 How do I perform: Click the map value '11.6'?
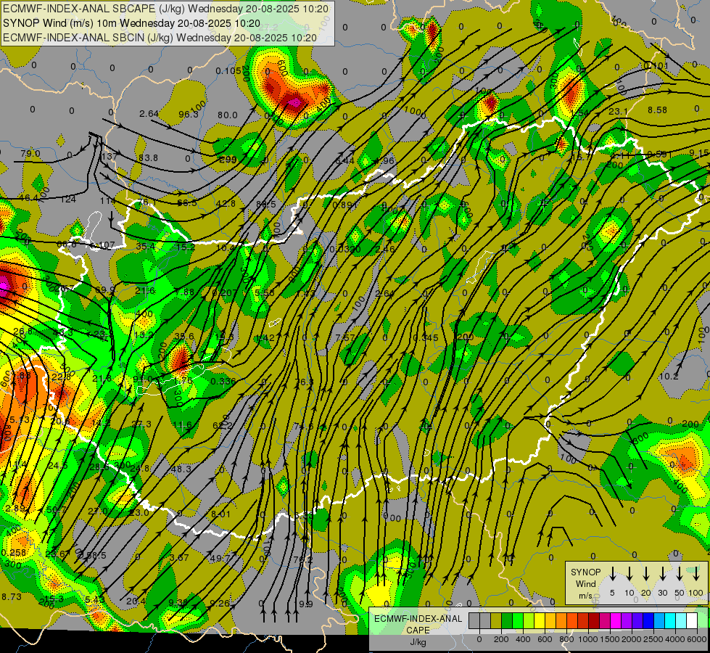click(183, 425)
